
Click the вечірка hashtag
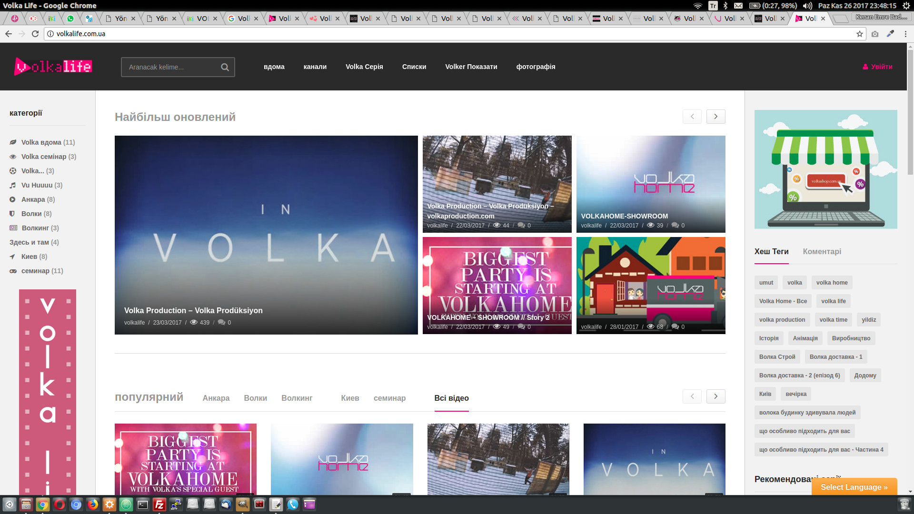796,394
